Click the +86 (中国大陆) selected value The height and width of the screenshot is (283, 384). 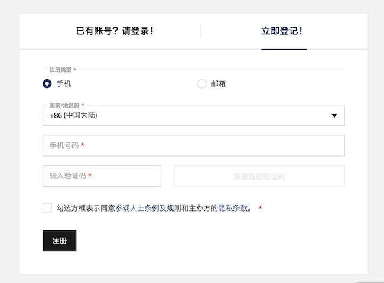tap(74, 116)
